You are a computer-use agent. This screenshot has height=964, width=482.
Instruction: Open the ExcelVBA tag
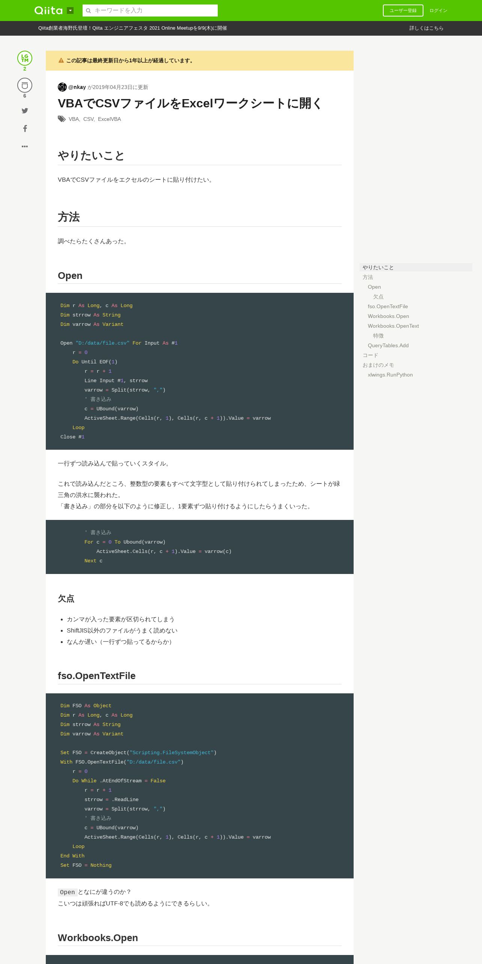coord(109,119)
